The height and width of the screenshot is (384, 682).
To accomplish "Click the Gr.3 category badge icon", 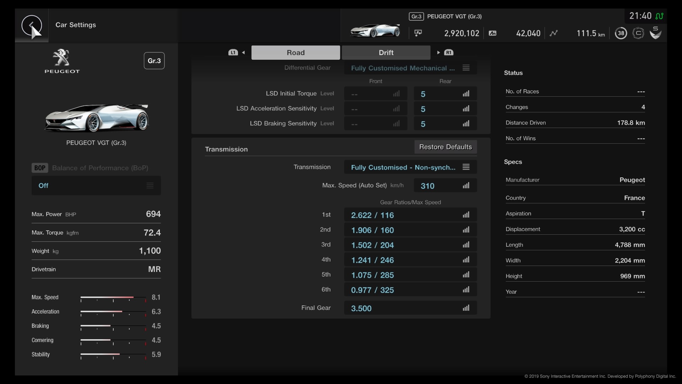I will pyautogui.click(x=154, y=60).
